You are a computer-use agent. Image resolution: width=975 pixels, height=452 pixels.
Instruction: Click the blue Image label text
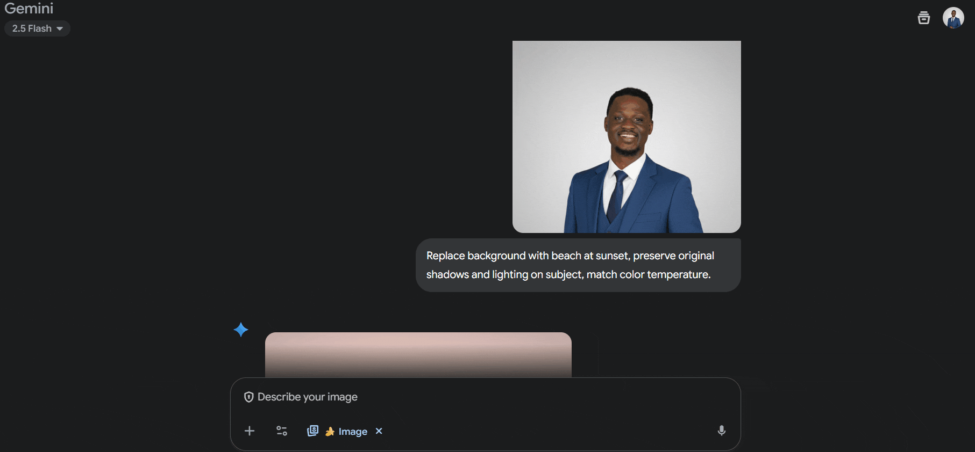tap(353, 432)
